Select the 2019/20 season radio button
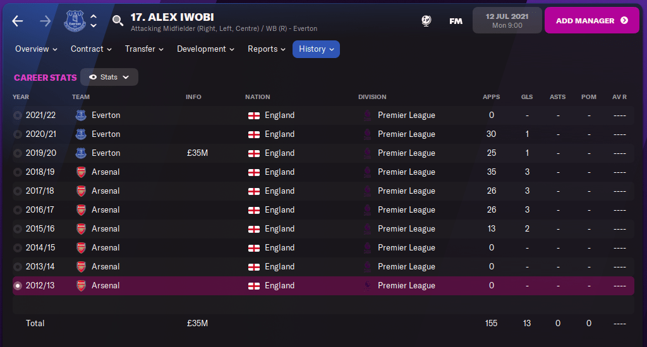 (18, 153)
